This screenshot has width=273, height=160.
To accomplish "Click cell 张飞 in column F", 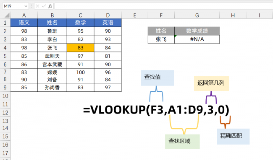I will (161, 39).
